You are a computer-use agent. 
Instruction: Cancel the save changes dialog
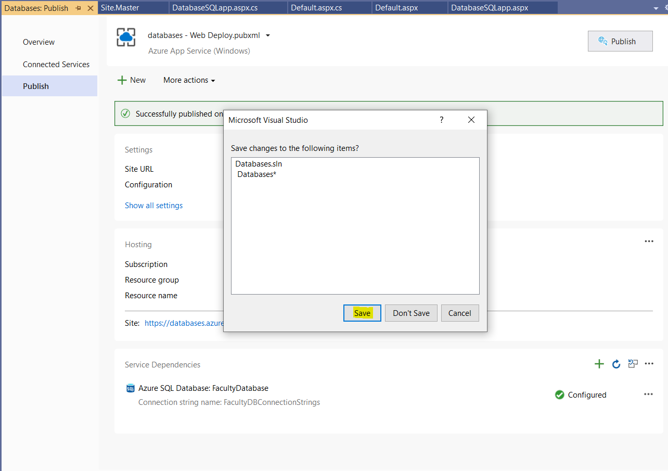point(460,313)
